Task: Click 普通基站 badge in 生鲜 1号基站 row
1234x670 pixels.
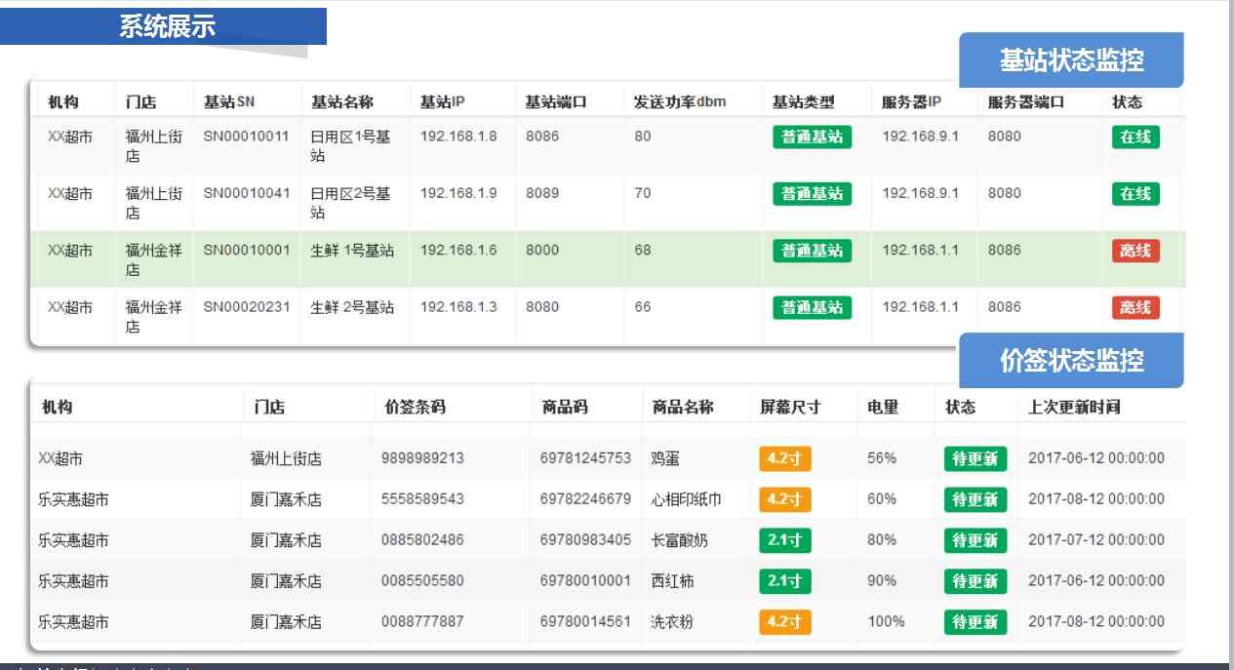Action: (812, 251)
